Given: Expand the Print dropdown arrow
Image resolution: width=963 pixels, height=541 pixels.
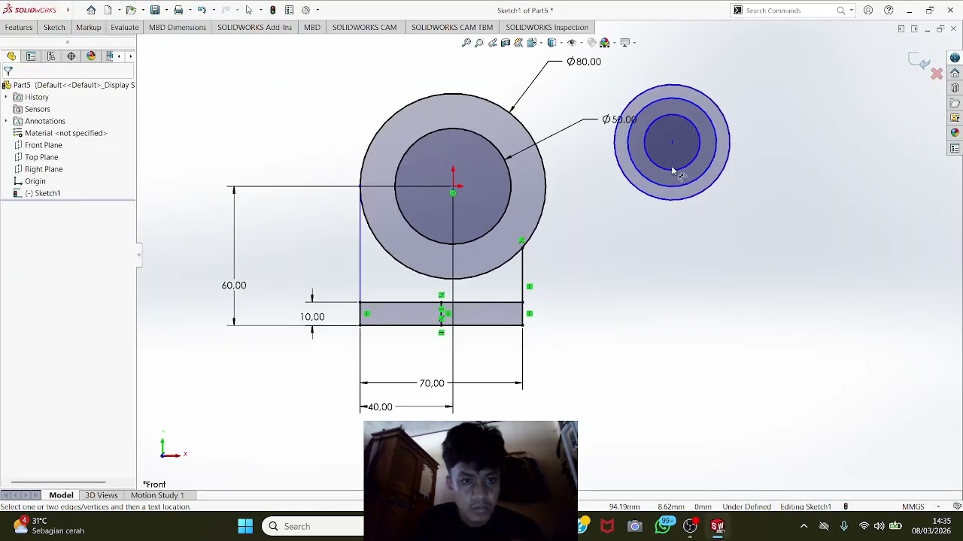Looking at the screenshot, I should (189, 11).
